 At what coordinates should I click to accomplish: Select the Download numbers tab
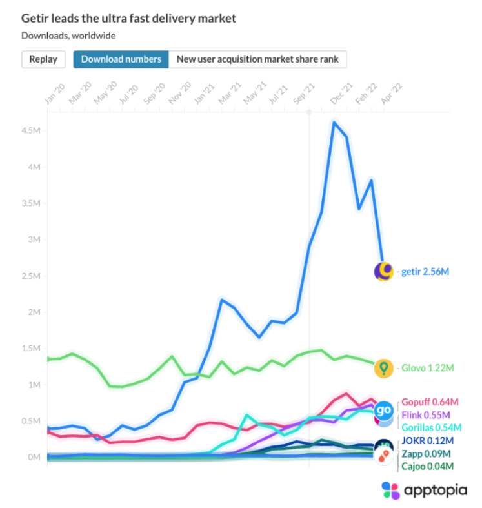[121, 59]
